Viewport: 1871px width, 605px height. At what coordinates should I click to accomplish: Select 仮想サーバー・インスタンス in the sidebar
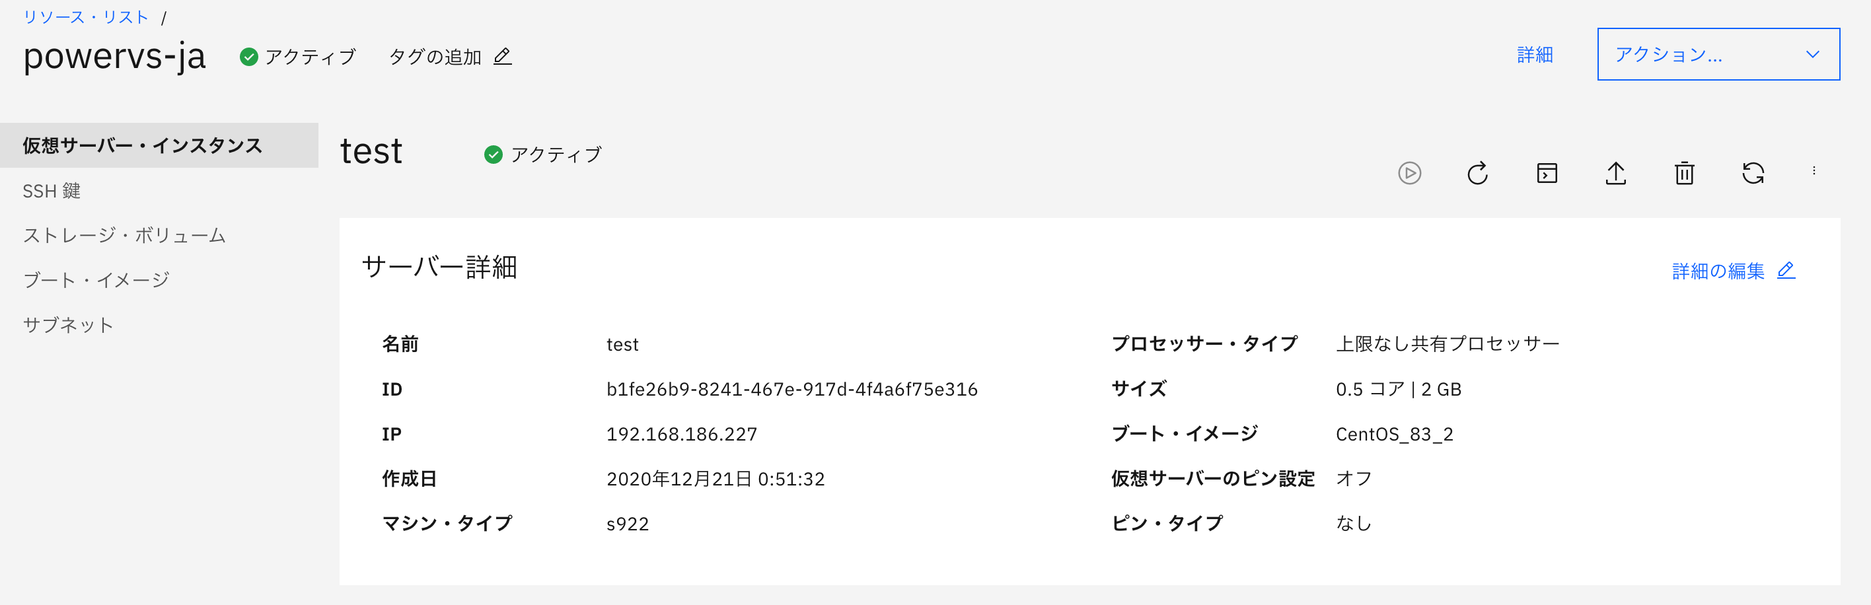[143, 145]
